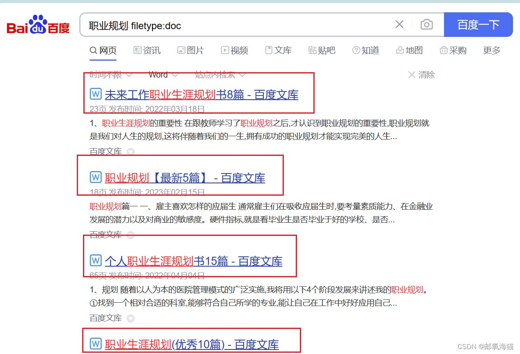This screenshot has width=520, height=354.
Task: Open the 更多 menu
Action: pos(492,50)
